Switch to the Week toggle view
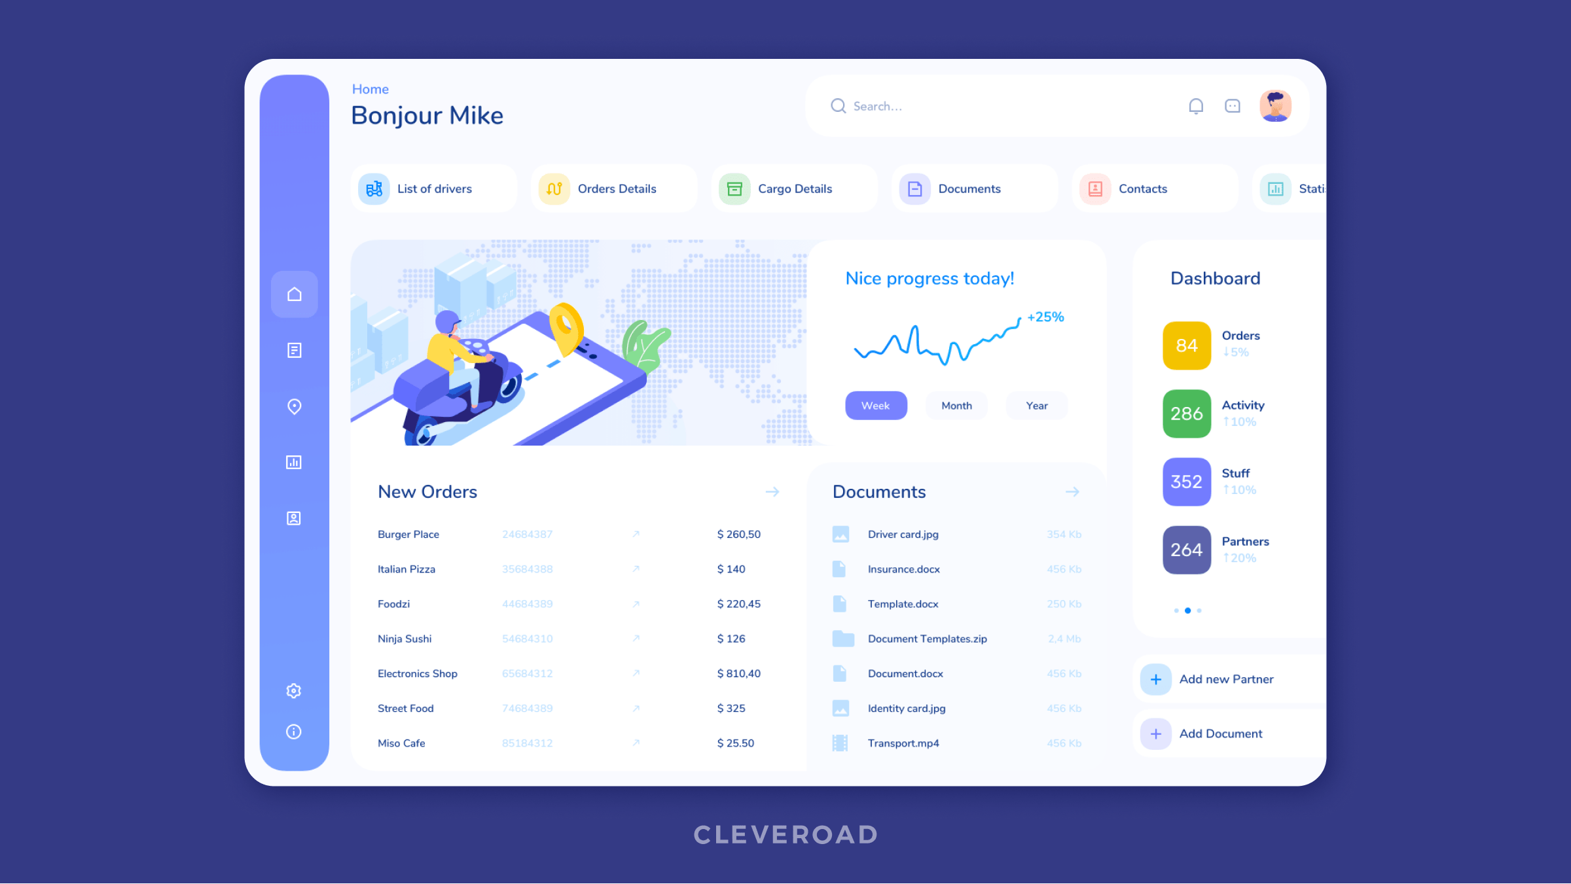The width and height of the screenshot is (1571, 884). pyautogui.click(x=874, y=404)
